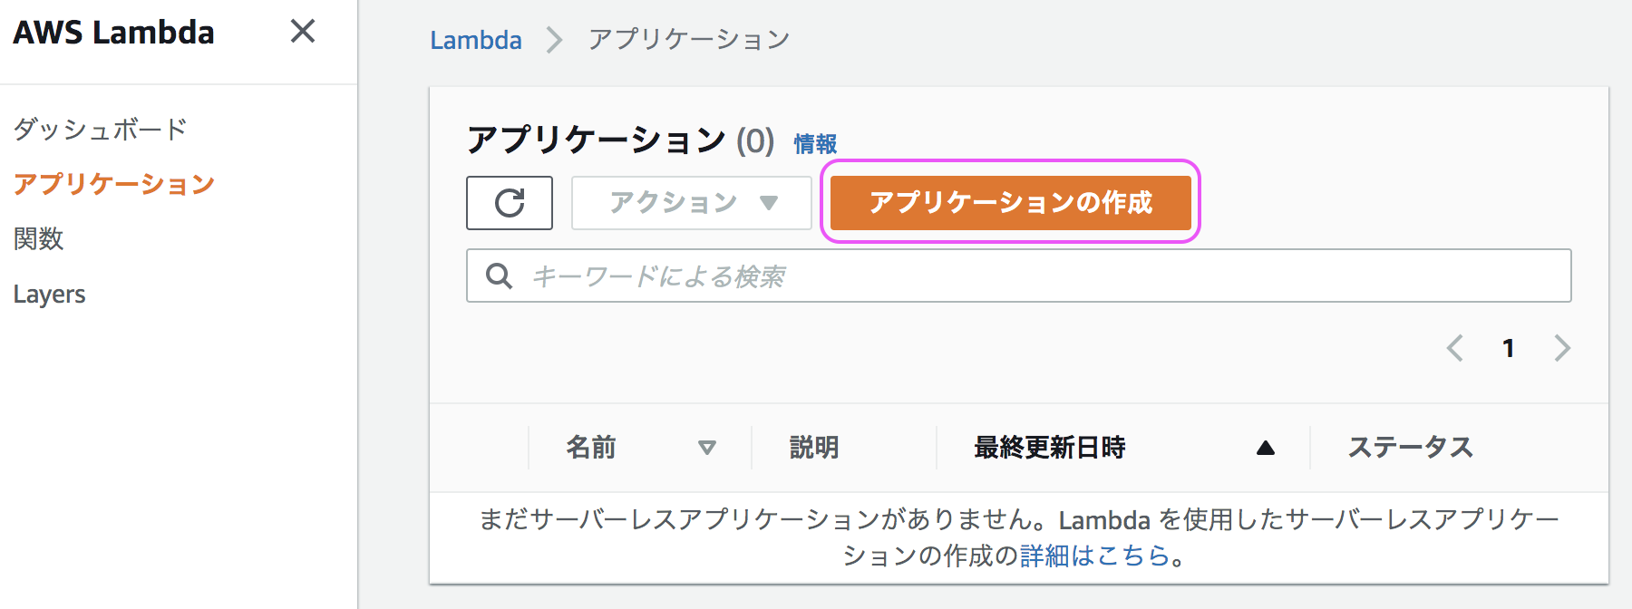Close the AWS Lambda sidebar with the X
The height and width of the screenshot is (609, 1632).
(303, 31)
